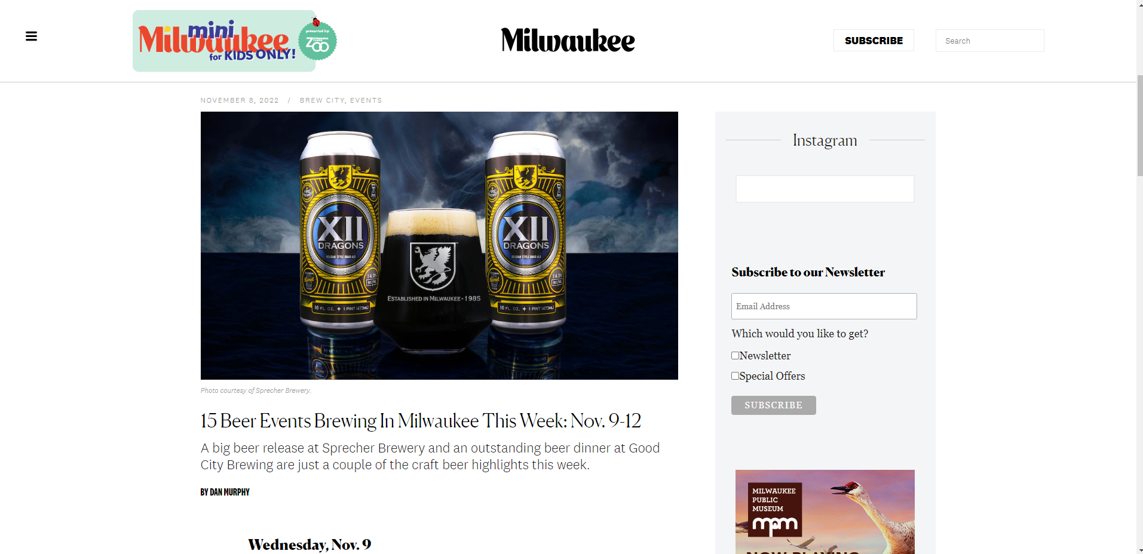Screen dimensions: 1143x554
Task: Click the scrollbar down arrow
Action: tap(1139, 550)
